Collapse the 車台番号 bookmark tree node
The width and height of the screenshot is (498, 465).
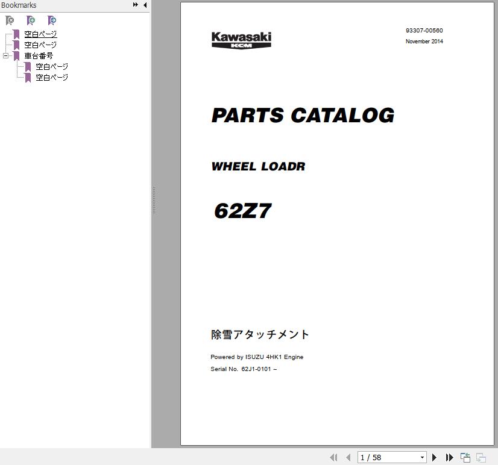click(5, 56)
